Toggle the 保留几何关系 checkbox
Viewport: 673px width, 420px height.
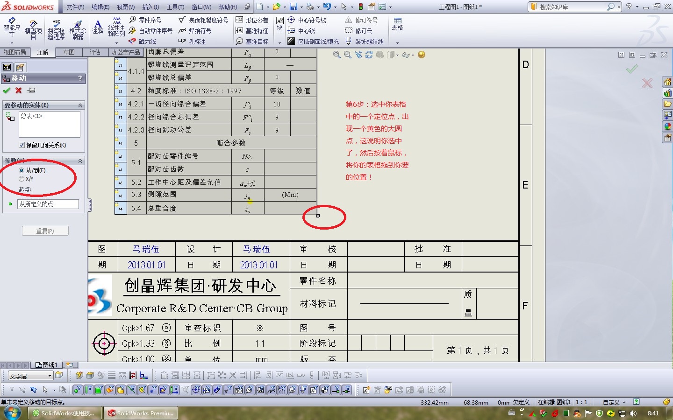point(21,145)
